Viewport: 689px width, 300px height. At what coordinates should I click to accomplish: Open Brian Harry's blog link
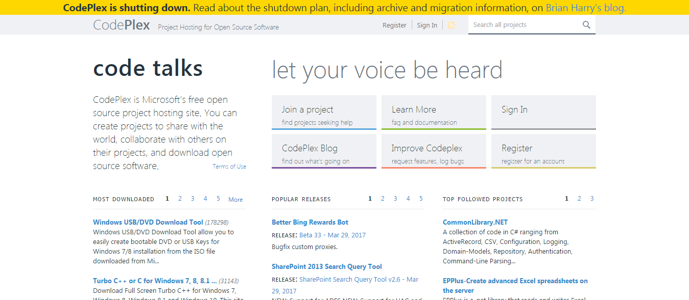[585, 8]
